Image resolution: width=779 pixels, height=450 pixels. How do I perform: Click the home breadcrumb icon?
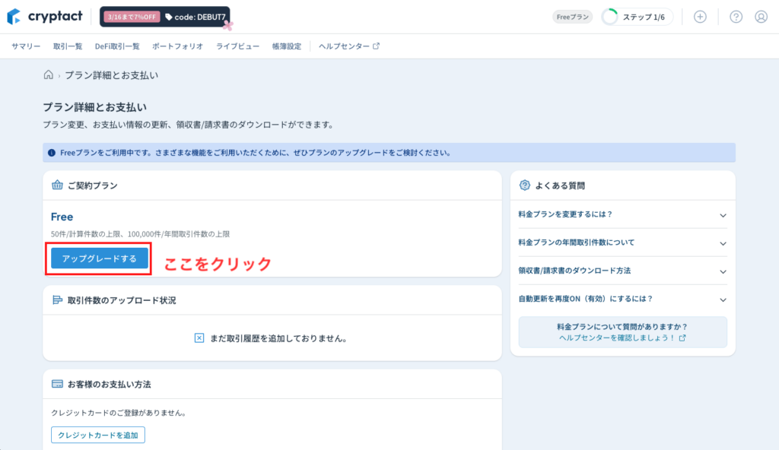point(49,75)
